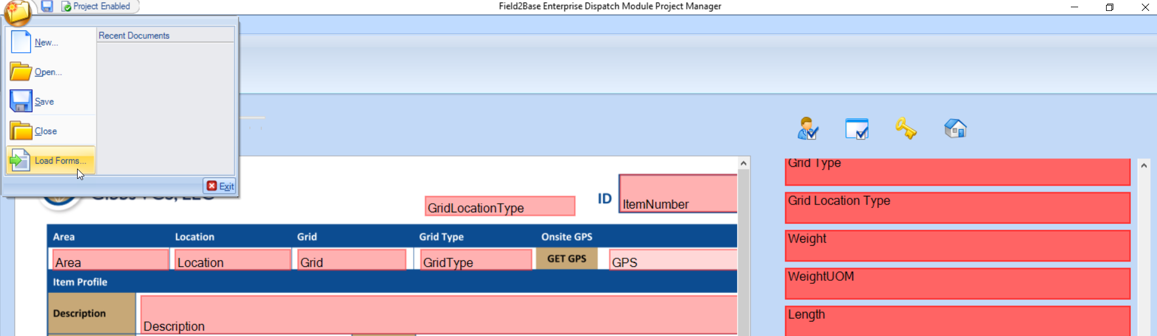The width and height of the screenshot is (1157, 336).
Task: Click the GPS input field
Action: click(x=673, y=260)
